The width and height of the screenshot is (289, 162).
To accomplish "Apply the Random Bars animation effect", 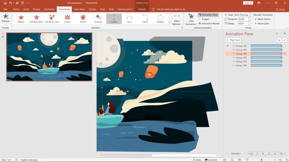I will tap(36, 19).
